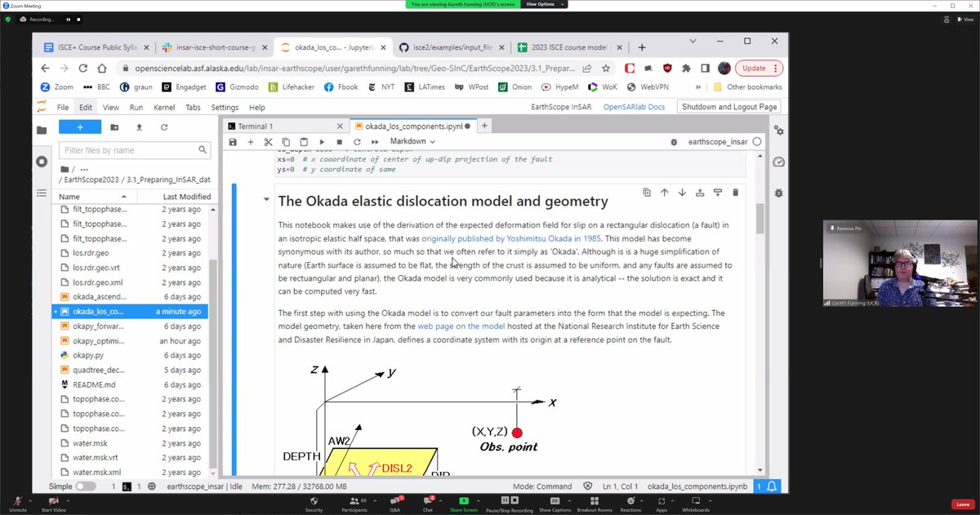Expand the ellipsis in the folder breadcrumb
This screenshot has width=980, height=515.
[84, 169]
